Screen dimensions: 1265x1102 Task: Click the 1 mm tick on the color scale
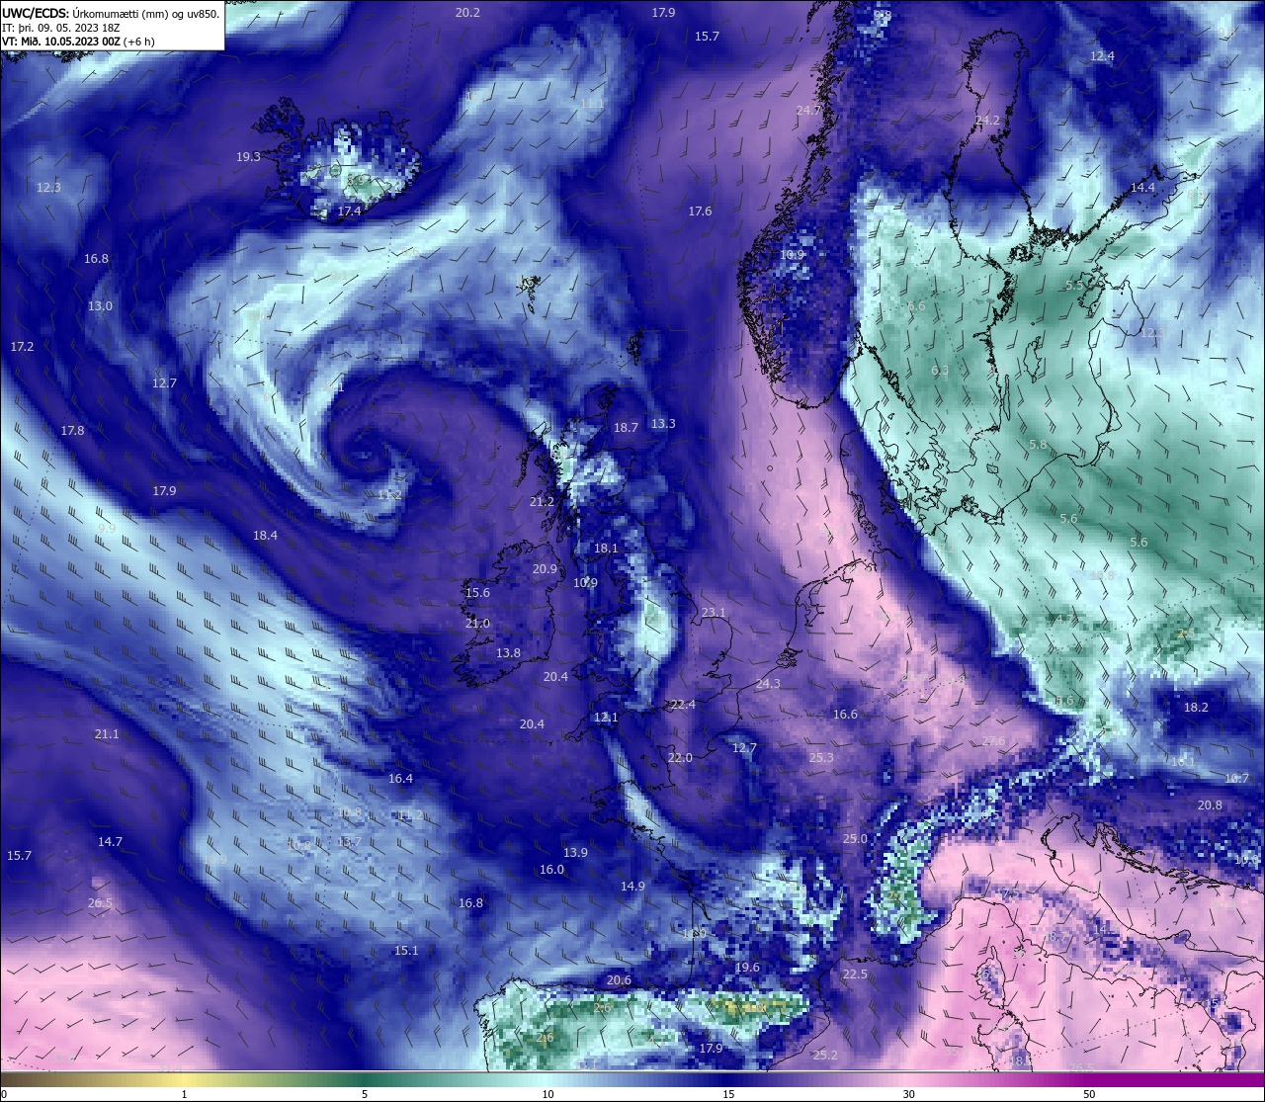click(185, 1094)
